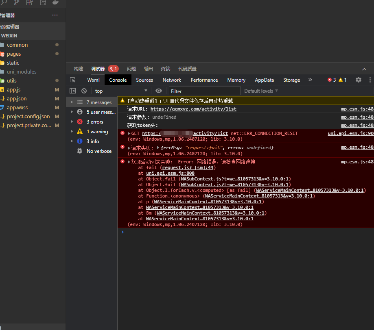Open DevTools settings gear
Image resolution: width=374 pixels, height=330 pixels.
pyautogui.click(x=358, y=80)
